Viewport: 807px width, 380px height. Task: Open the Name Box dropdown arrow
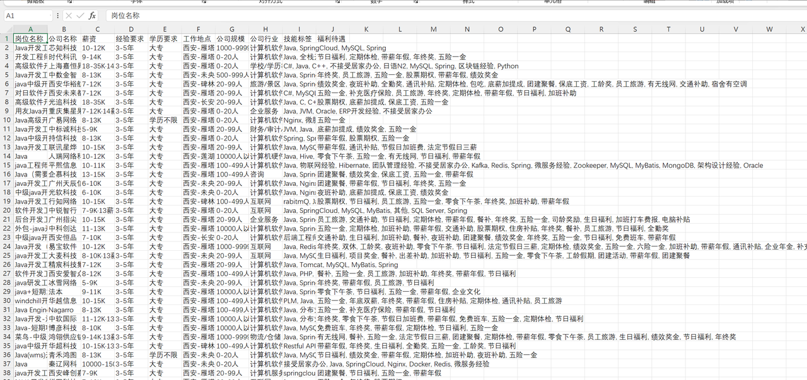coord(50,16)
